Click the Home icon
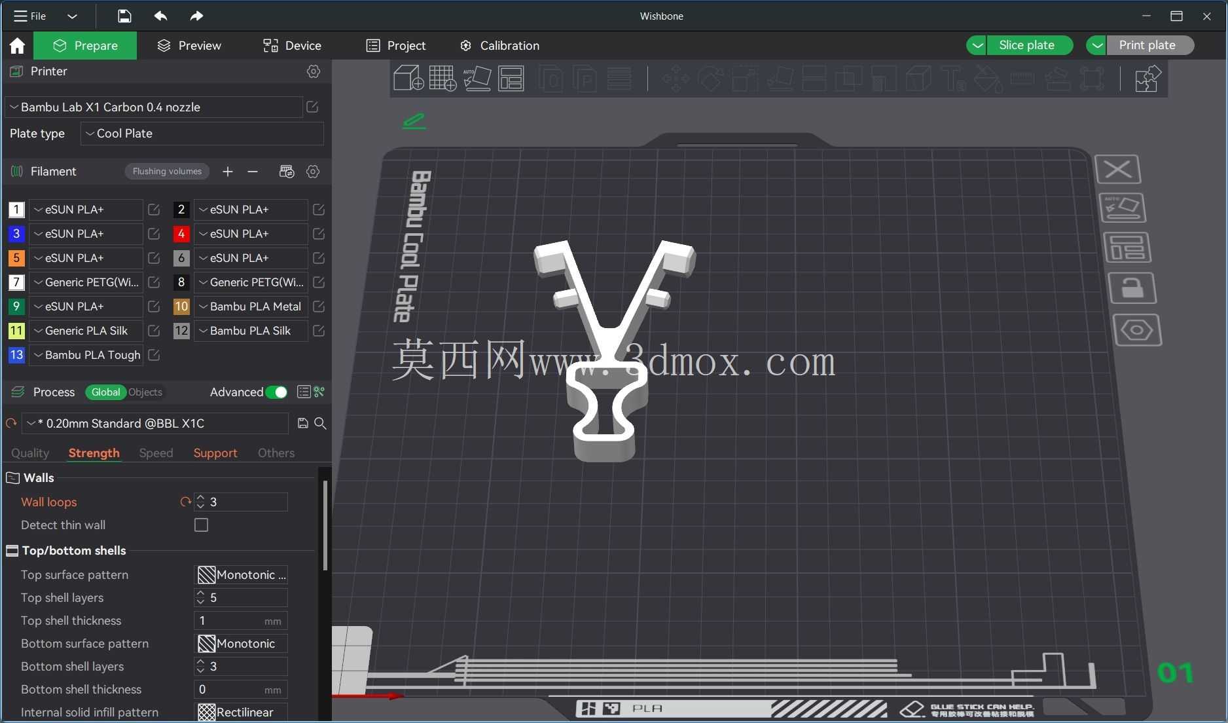The image size is (1228, 723). click(x=17, y=46)
